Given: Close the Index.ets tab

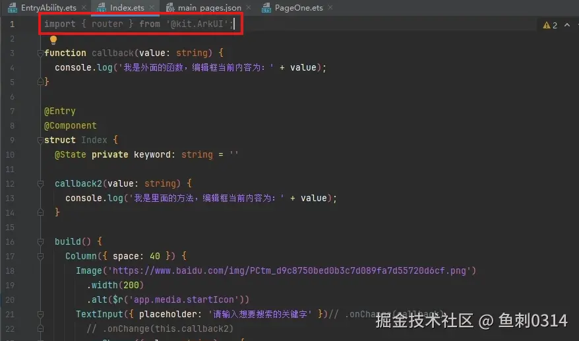Looking at the screenshot, I should [152, 7].
